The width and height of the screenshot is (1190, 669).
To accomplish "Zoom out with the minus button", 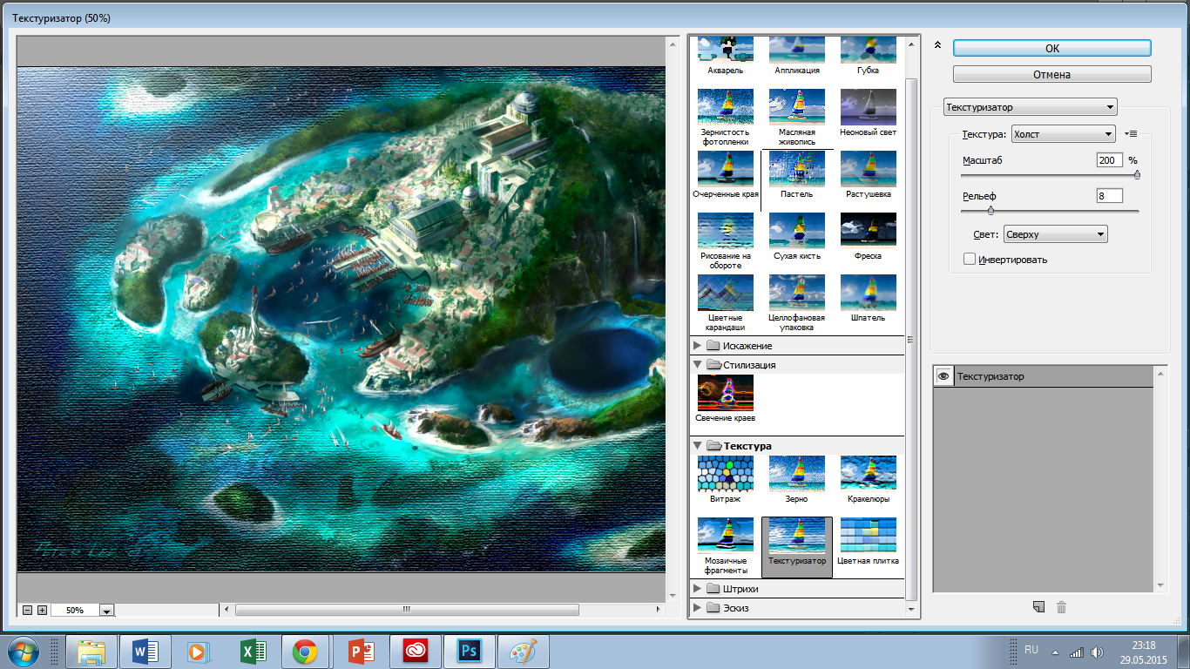I will 28,610.
